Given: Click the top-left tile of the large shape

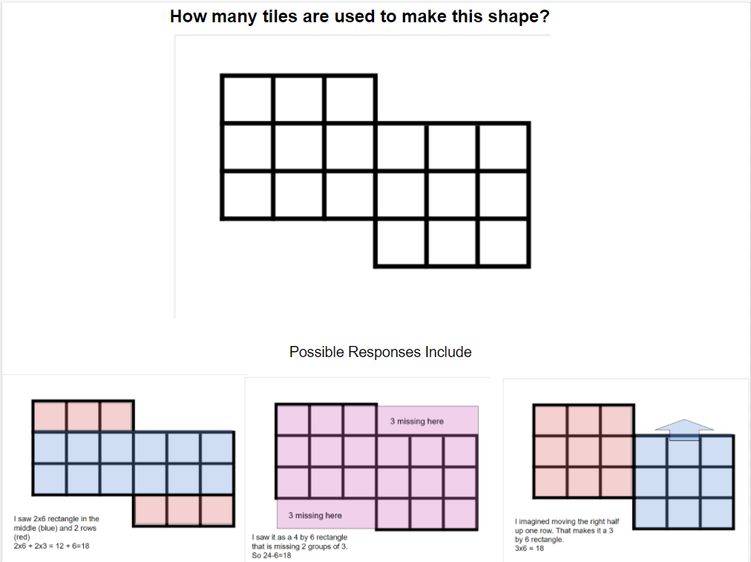Looking at the screenshot, I should [248, 99].
